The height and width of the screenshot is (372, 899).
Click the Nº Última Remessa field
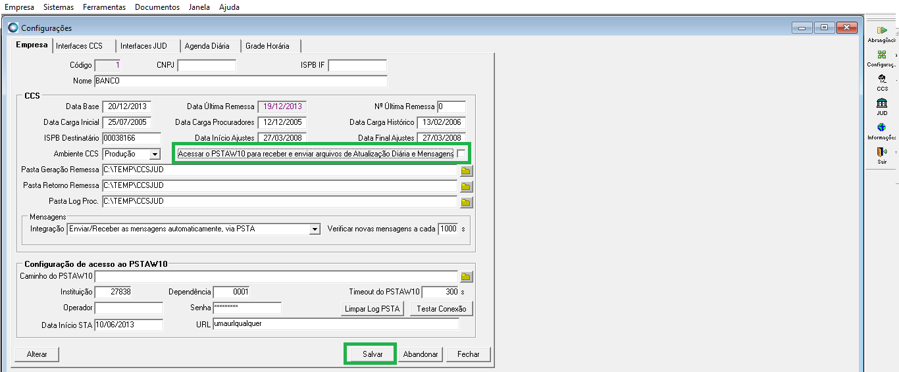click(451, 106)
